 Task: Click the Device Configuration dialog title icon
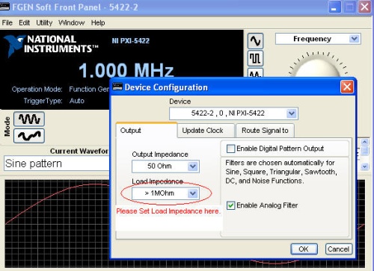point(117,87)
